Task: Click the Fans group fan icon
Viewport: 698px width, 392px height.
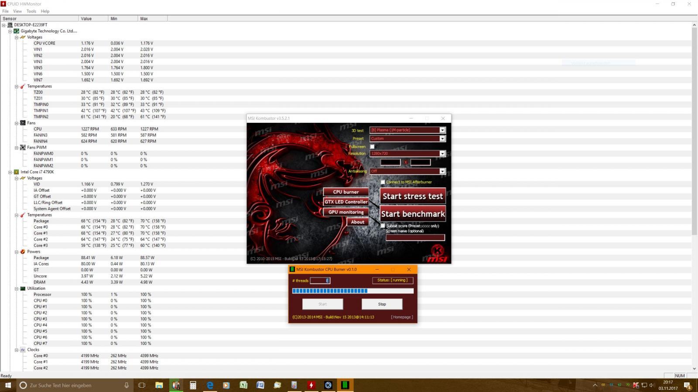Action: (x=23, y=123)
